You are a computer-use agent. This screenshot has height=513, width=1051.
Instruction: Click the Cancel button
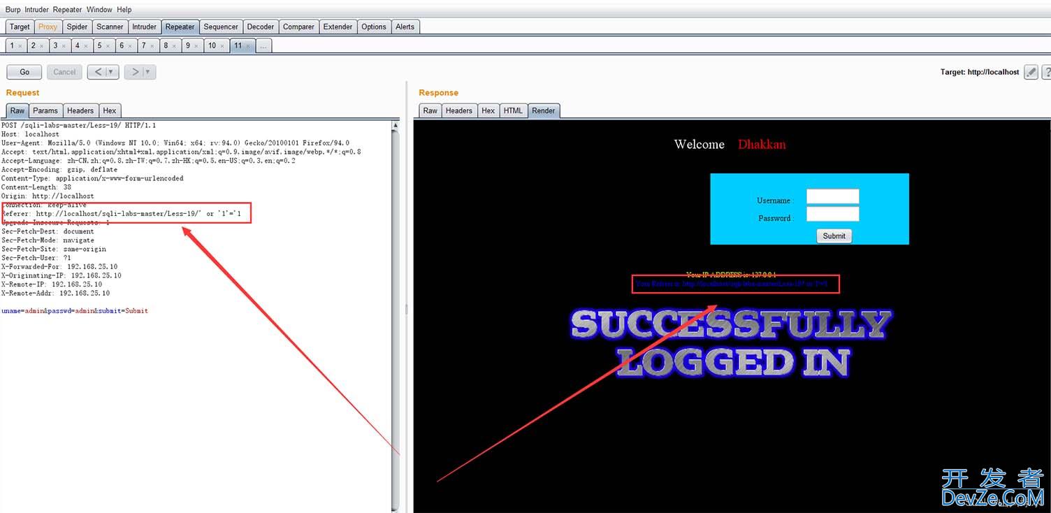tap(64, 72)
